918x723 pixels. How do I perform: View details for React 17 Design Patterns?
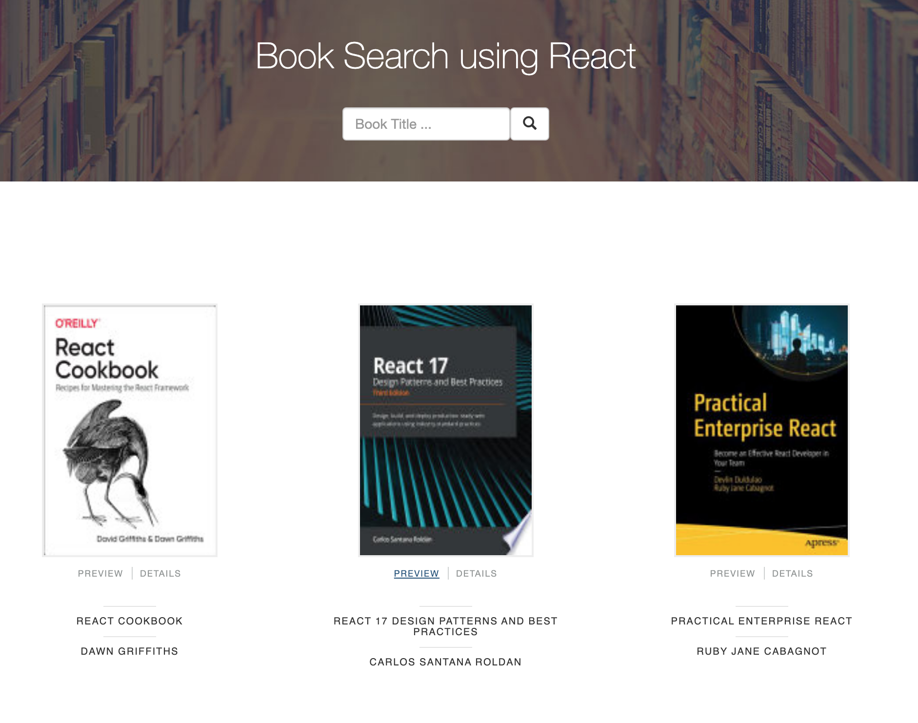[477, 574]
